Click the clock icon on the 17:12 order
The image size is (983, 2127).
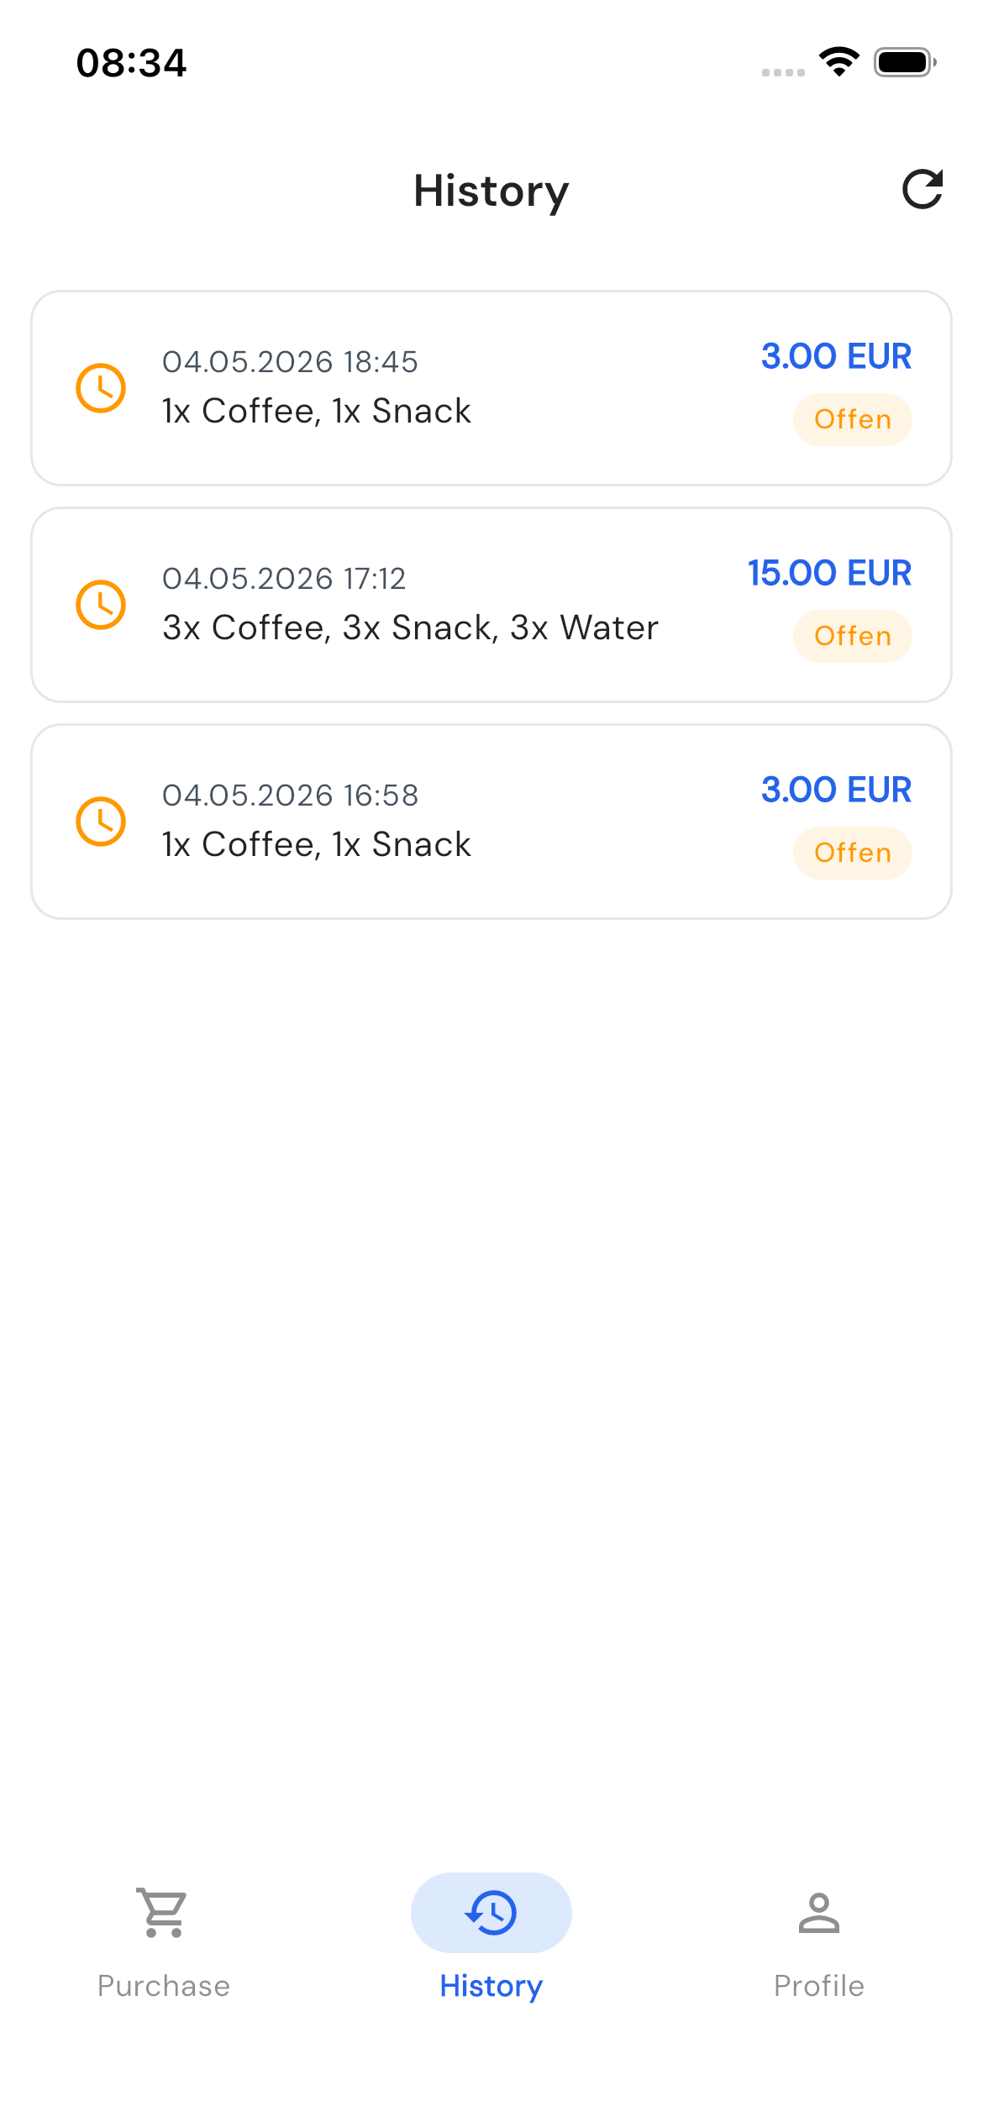101,605
